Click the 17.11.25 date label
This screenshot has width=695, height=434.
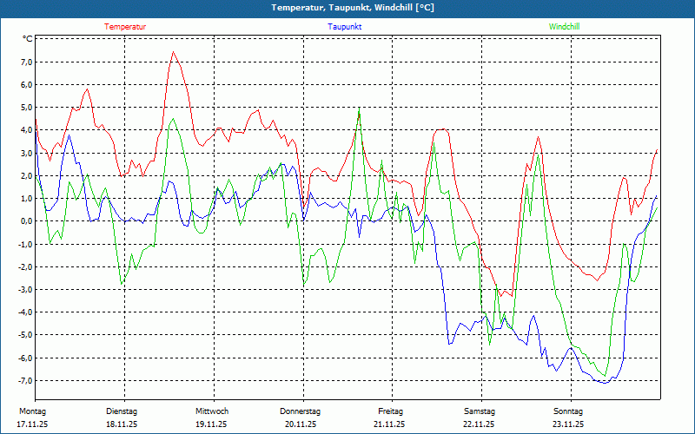click(32, 424)
